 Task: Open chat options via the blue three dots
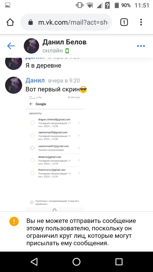(x=141, y=46)
